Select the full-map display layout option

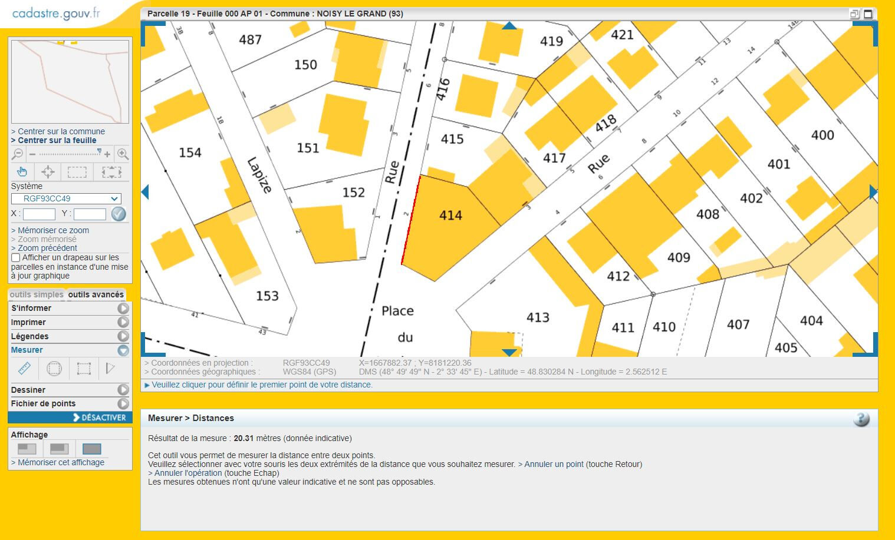92,449
